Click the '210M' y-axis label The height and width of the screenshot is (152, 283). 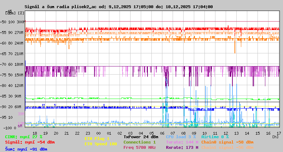pos(20,54)
